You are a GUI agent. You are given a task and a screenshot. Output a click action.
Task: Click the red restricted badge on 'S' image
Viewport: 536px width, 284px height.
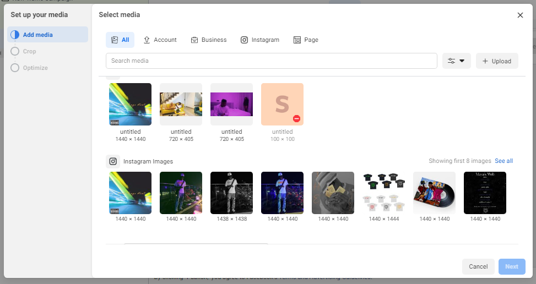click(296, 118)
